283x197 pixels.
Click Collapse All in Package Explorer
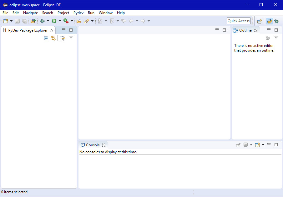46,38
